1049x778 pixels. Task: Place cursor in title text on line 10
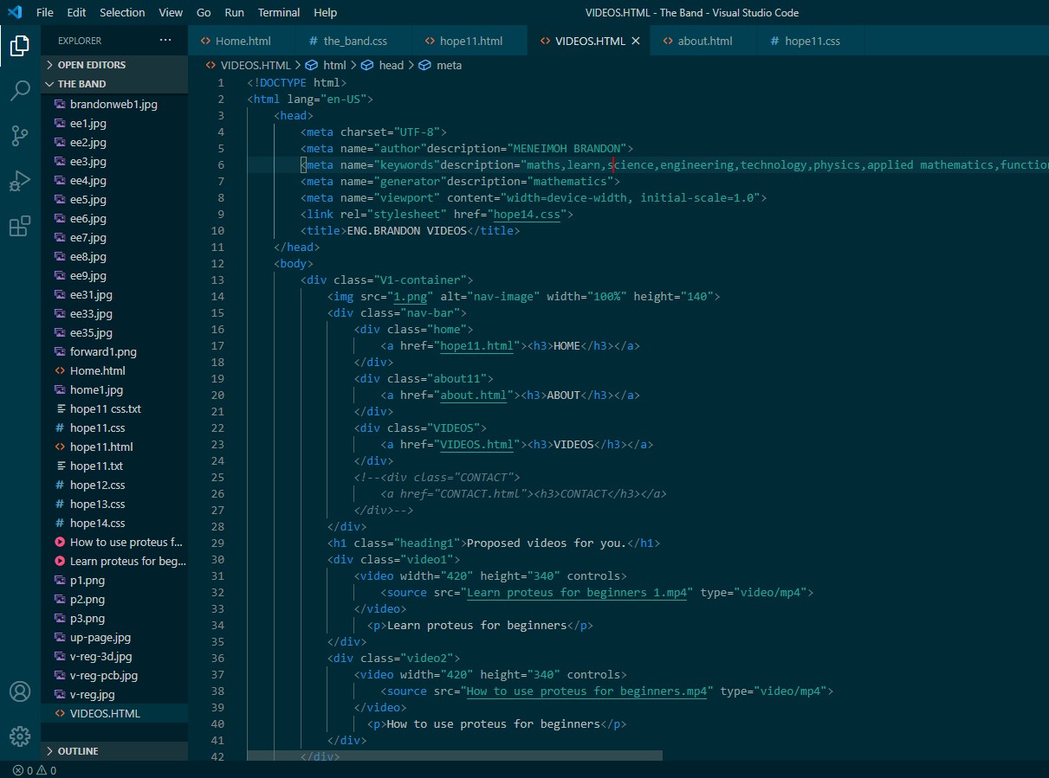click(406, 230)
